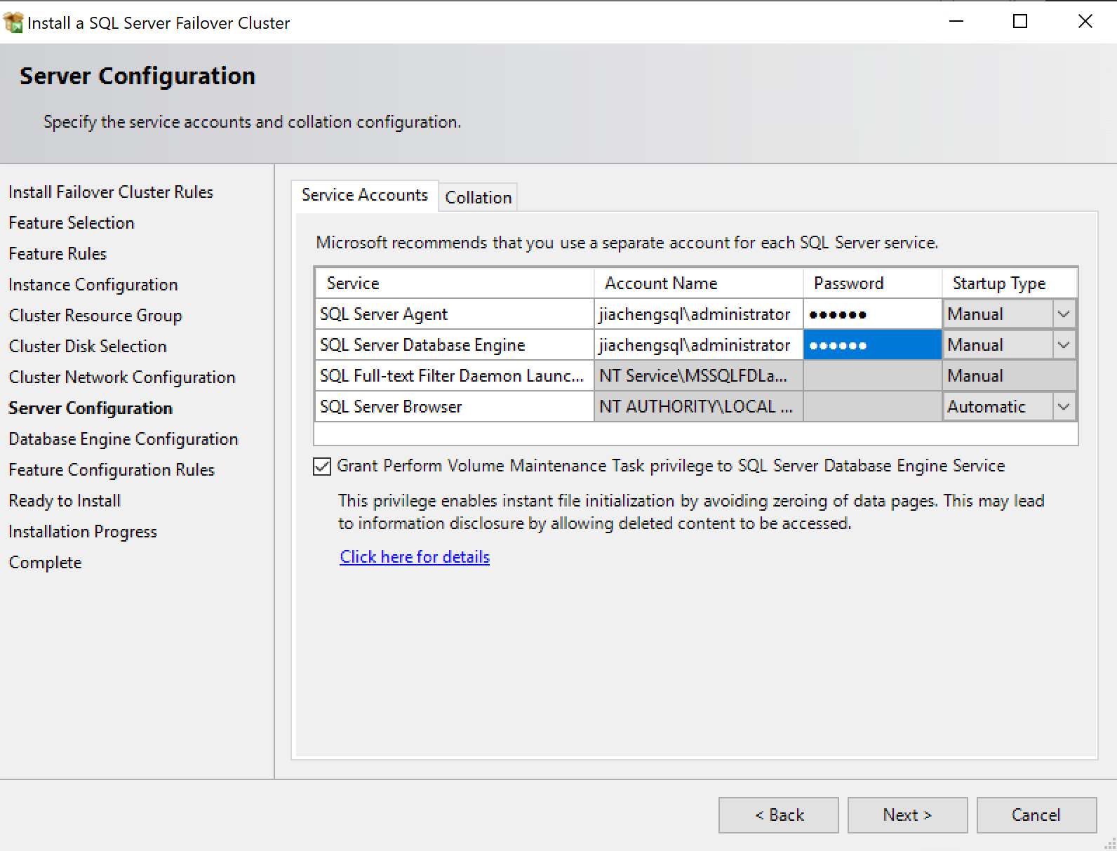Expand SQL Server Agent startup type dropdown
The height and width of the screenshot is (851, 1117).
pyautogui.click(x=1064, y=314)
